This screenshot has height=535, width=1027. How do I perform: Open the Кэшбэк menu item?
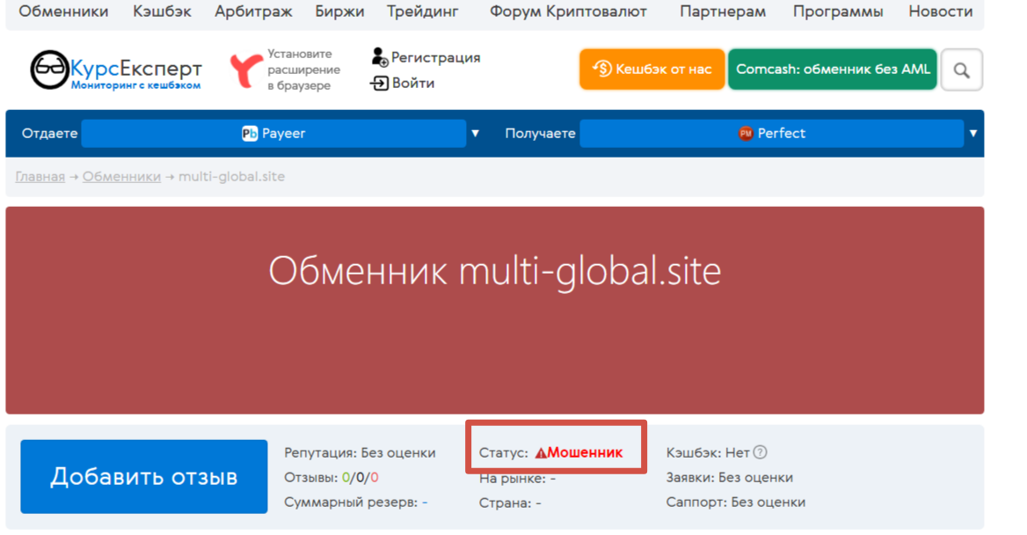coord(162,11)
